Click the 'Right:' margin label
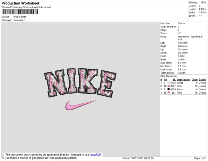Image resolution: width=208 pixels, height=161 pixels. point(164,46)
